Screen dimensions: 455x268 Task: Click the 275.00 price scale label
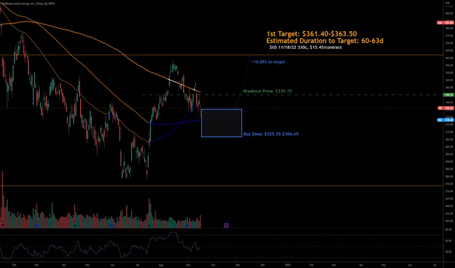(449, 184)
